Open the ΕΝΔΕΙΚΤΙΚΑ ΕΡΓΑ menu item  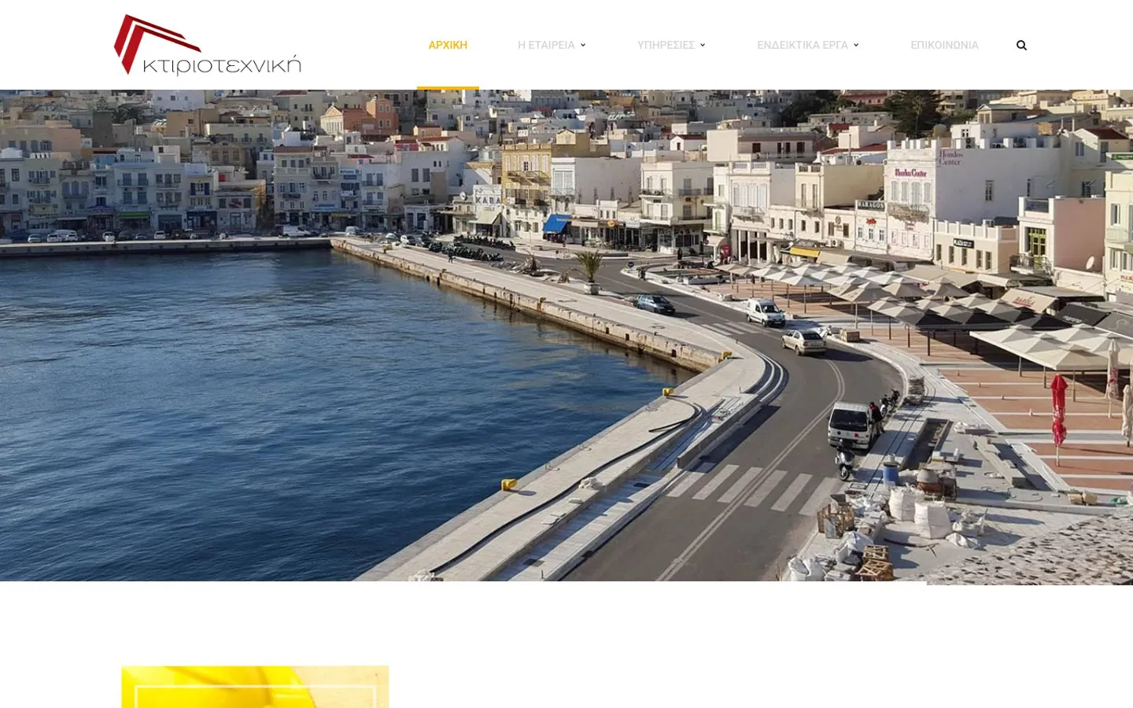803,45
